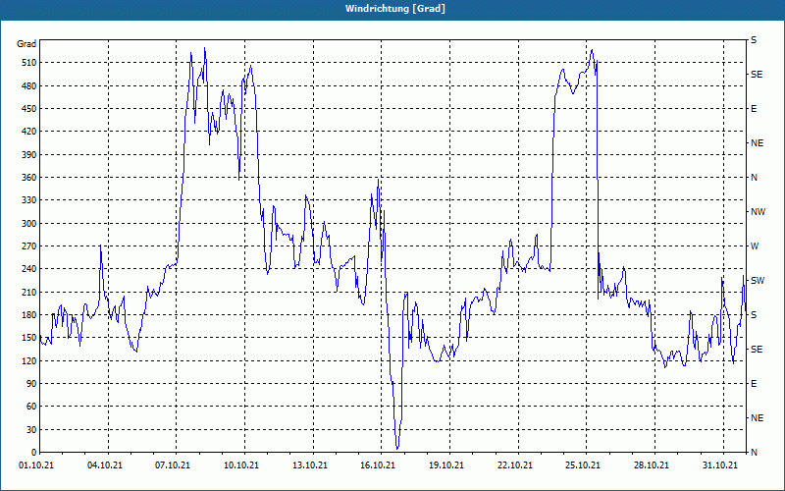Image resolution: width=785 pixels, height=491 pixels.
Task: Click the N compass label at 360 level
Action: click(x=754, y=178)
